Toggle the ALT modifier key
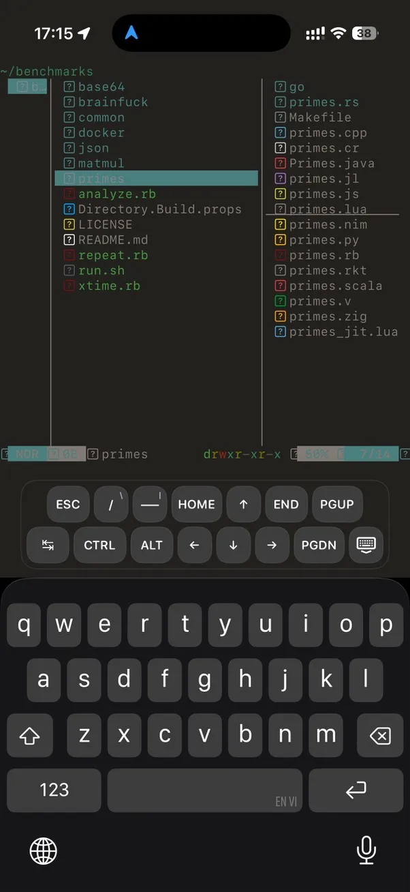 151,545
